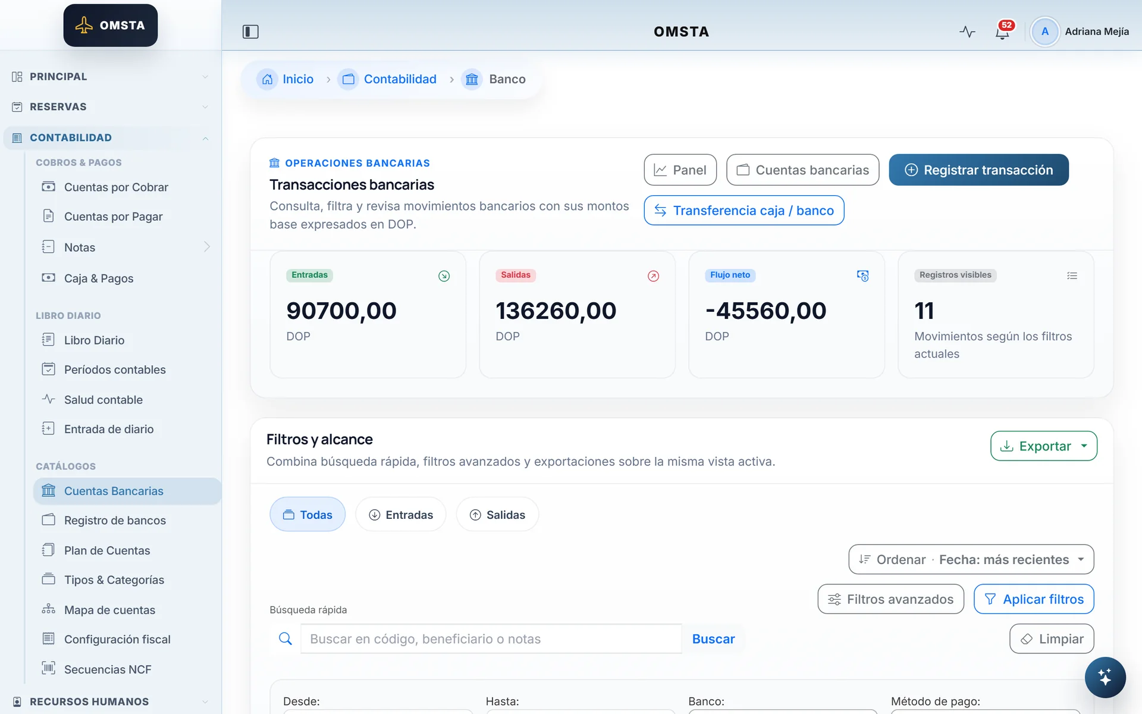Click Transferencia caja / banco button
Viewport: 1142px width, 714px height.
pyautogui.click(x=743, y=211)
